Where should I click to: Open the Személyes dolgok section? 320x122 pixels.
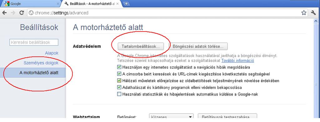coord(41,63)
